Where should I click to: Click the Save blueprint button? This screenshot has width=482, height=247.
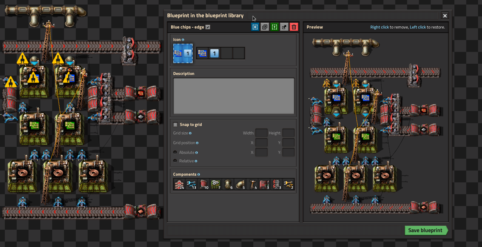[426, 230]
